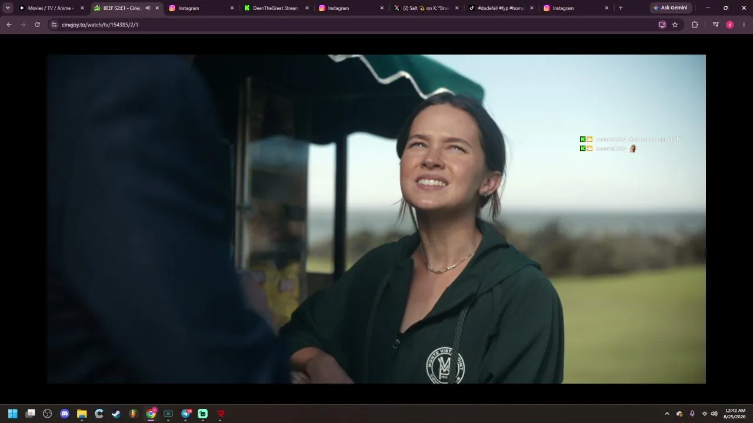Open Task View on the taskbar

(31, 414)
